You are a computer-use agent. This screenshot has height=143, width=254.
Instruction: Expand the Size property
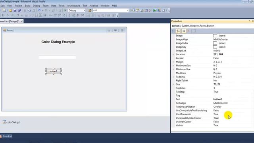tap(173, 84)
